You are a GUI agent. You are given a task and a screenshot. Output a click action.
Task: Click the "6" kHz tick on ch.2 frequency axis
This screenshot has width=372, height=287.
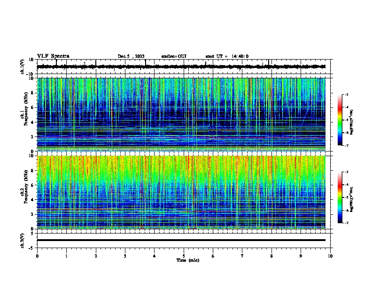click(x=32, y=185)
